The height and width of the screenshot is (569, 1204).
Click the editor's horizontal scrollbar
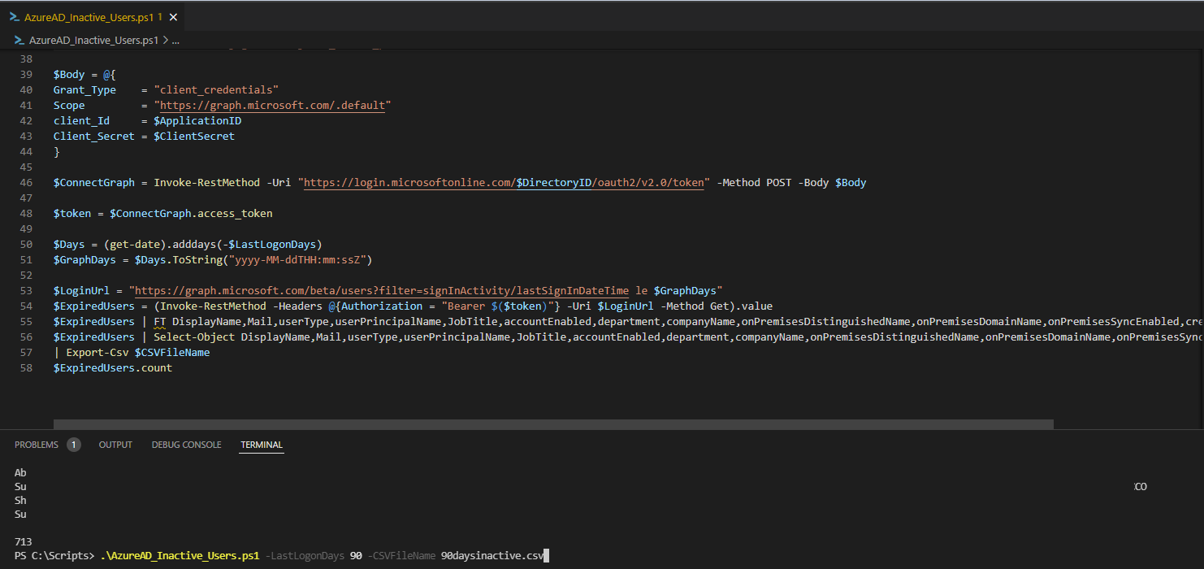tap(553, 423)
